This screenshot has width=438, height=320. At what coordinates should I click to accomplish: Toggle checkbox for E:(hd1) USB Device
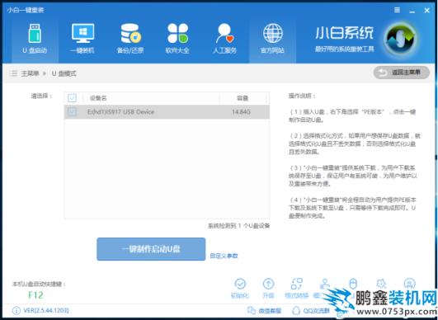pyautogui.click(x=72, y=111)
